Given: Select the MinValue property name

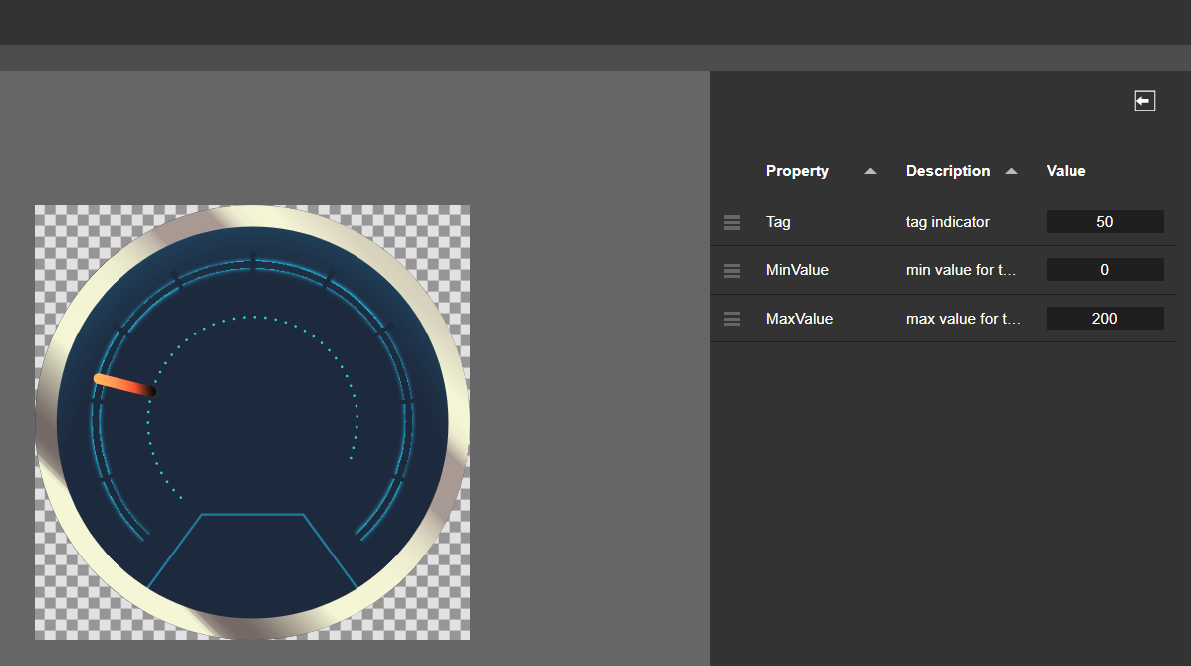Looking at the screenshot, I should [x=797, y=270].
